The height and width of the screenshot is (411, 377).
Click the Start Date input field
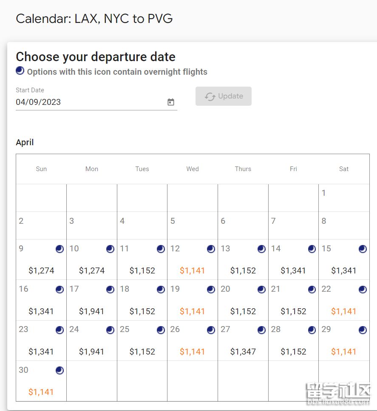tap(89, 102)
